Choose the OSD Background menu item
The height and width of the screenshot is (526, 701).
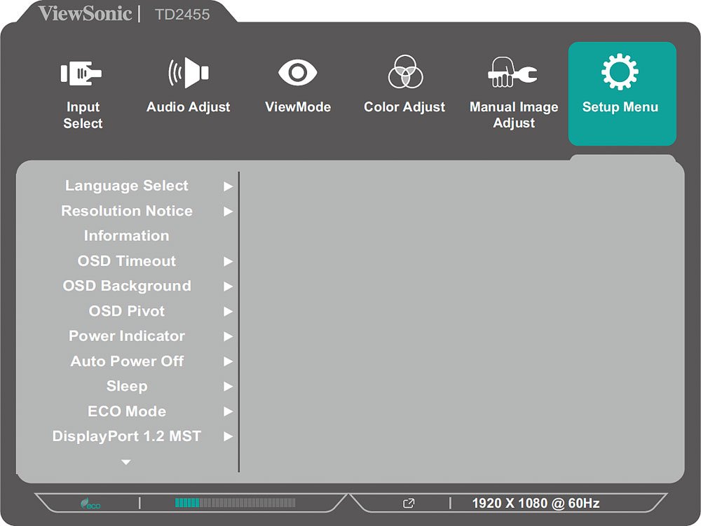[x=126, y=286]
